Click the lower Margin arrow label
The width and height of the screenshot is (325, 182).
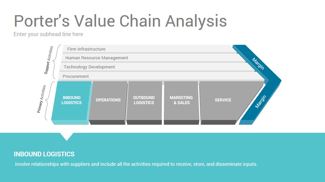coord(261,102)
